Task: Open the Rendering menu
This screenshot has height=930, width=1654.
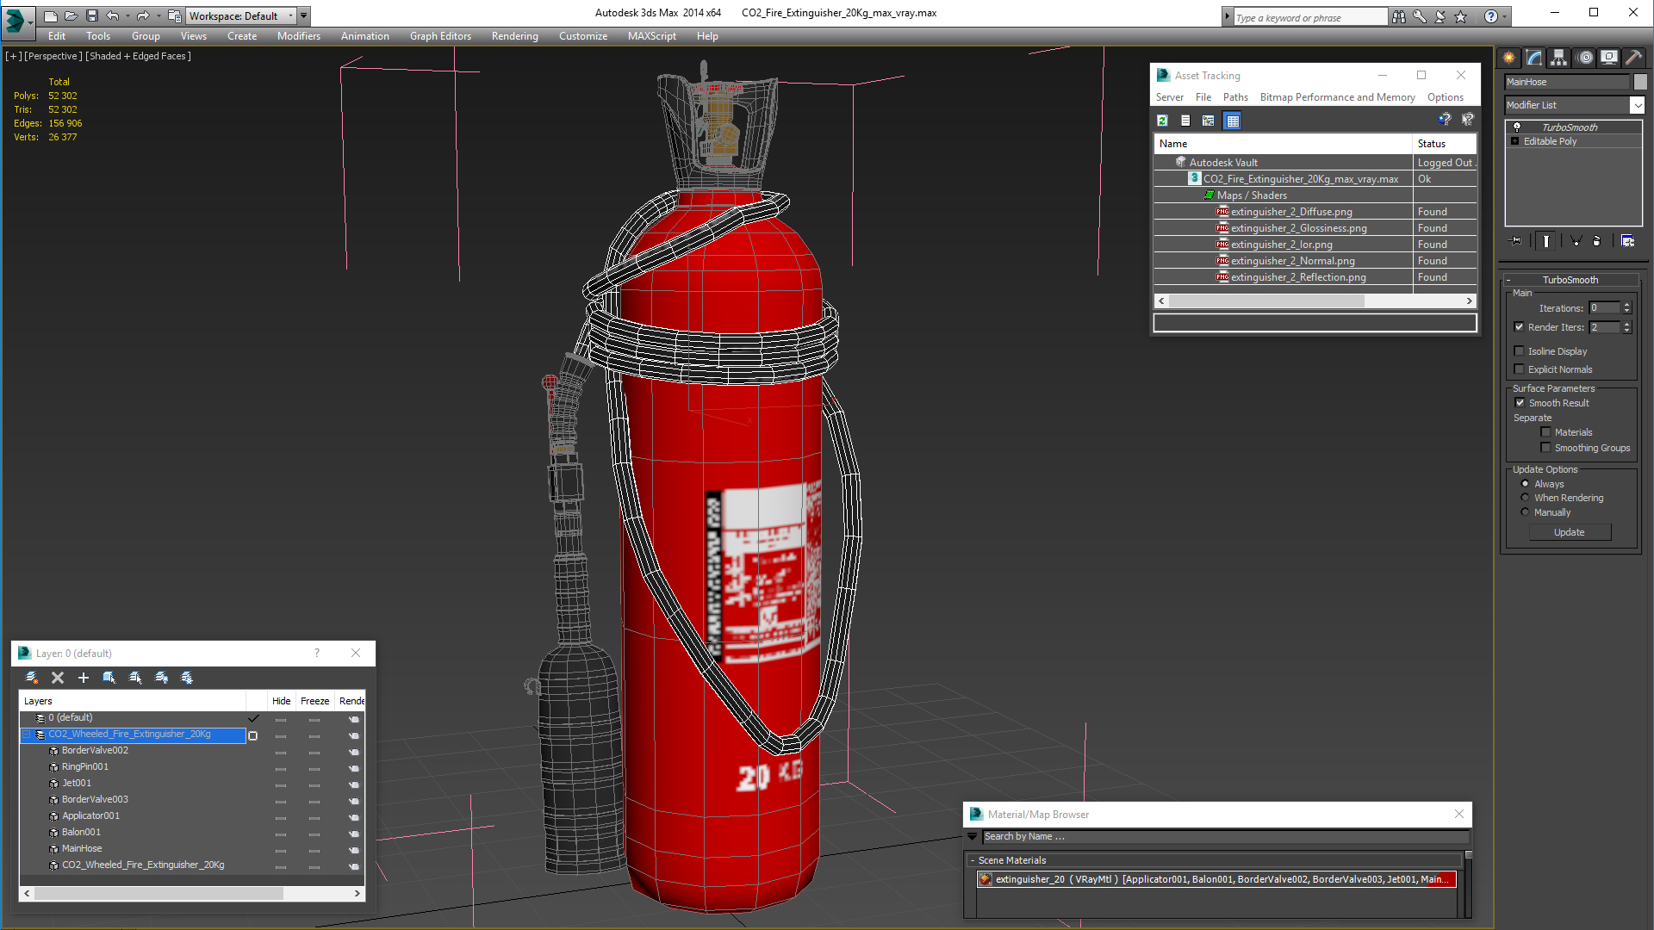Action: (514, 36)
